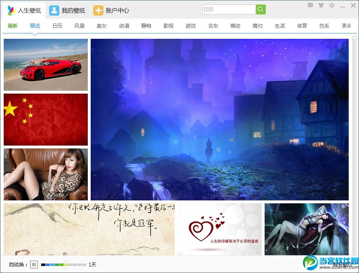Screen dimensions: 359x273
Task: Select the 静物 category
Action: point(146,26)
